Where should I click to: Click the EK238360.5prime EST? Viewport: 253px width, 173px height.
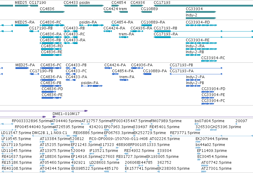pyautogui.click(x=173, y=169)
